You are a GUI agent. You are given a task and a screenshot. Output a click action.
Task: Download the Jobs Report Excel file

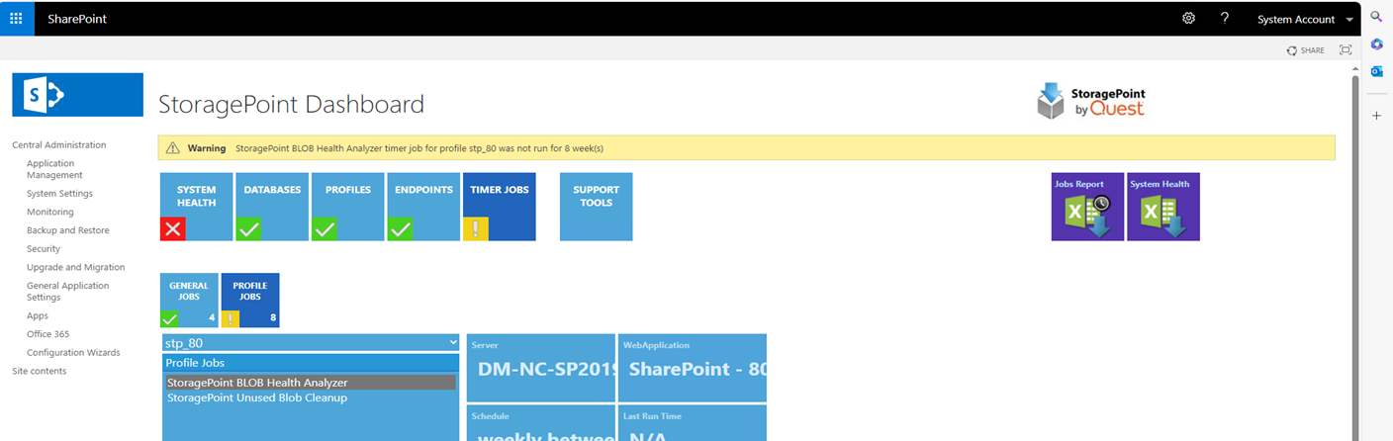[x=1087, y=207]
